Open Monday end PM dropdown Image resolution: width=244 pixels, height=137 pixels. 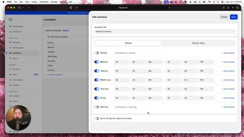coord(206,62)
